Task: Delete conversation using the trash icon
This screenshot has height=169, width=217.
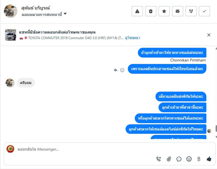Action: click(150, 11)
